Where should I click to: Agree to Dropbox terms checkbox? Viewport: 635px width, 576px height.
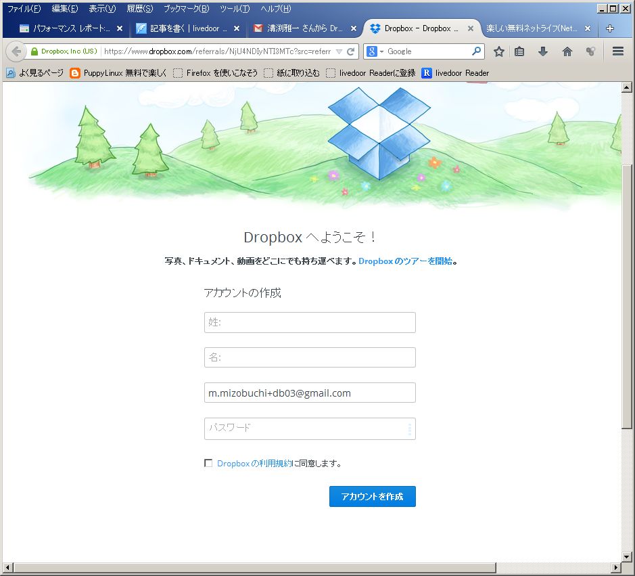coord(208,463)
